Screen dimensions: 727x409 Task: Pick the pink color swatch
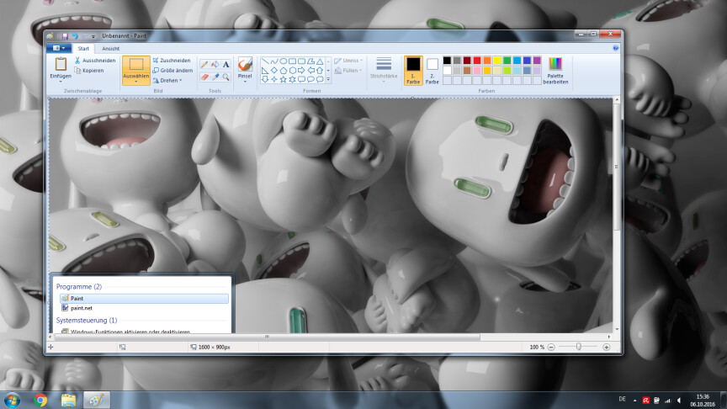[476, 71]
